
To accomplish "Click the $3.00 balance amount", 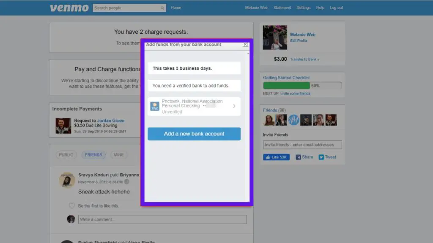I will pyautogui.click(x=280, y=59).
